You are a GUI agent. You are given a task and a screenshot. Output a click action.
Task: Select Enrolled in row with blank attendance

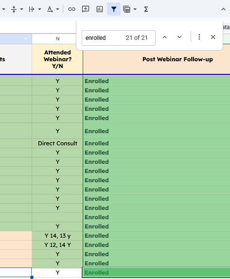point(157,217)
